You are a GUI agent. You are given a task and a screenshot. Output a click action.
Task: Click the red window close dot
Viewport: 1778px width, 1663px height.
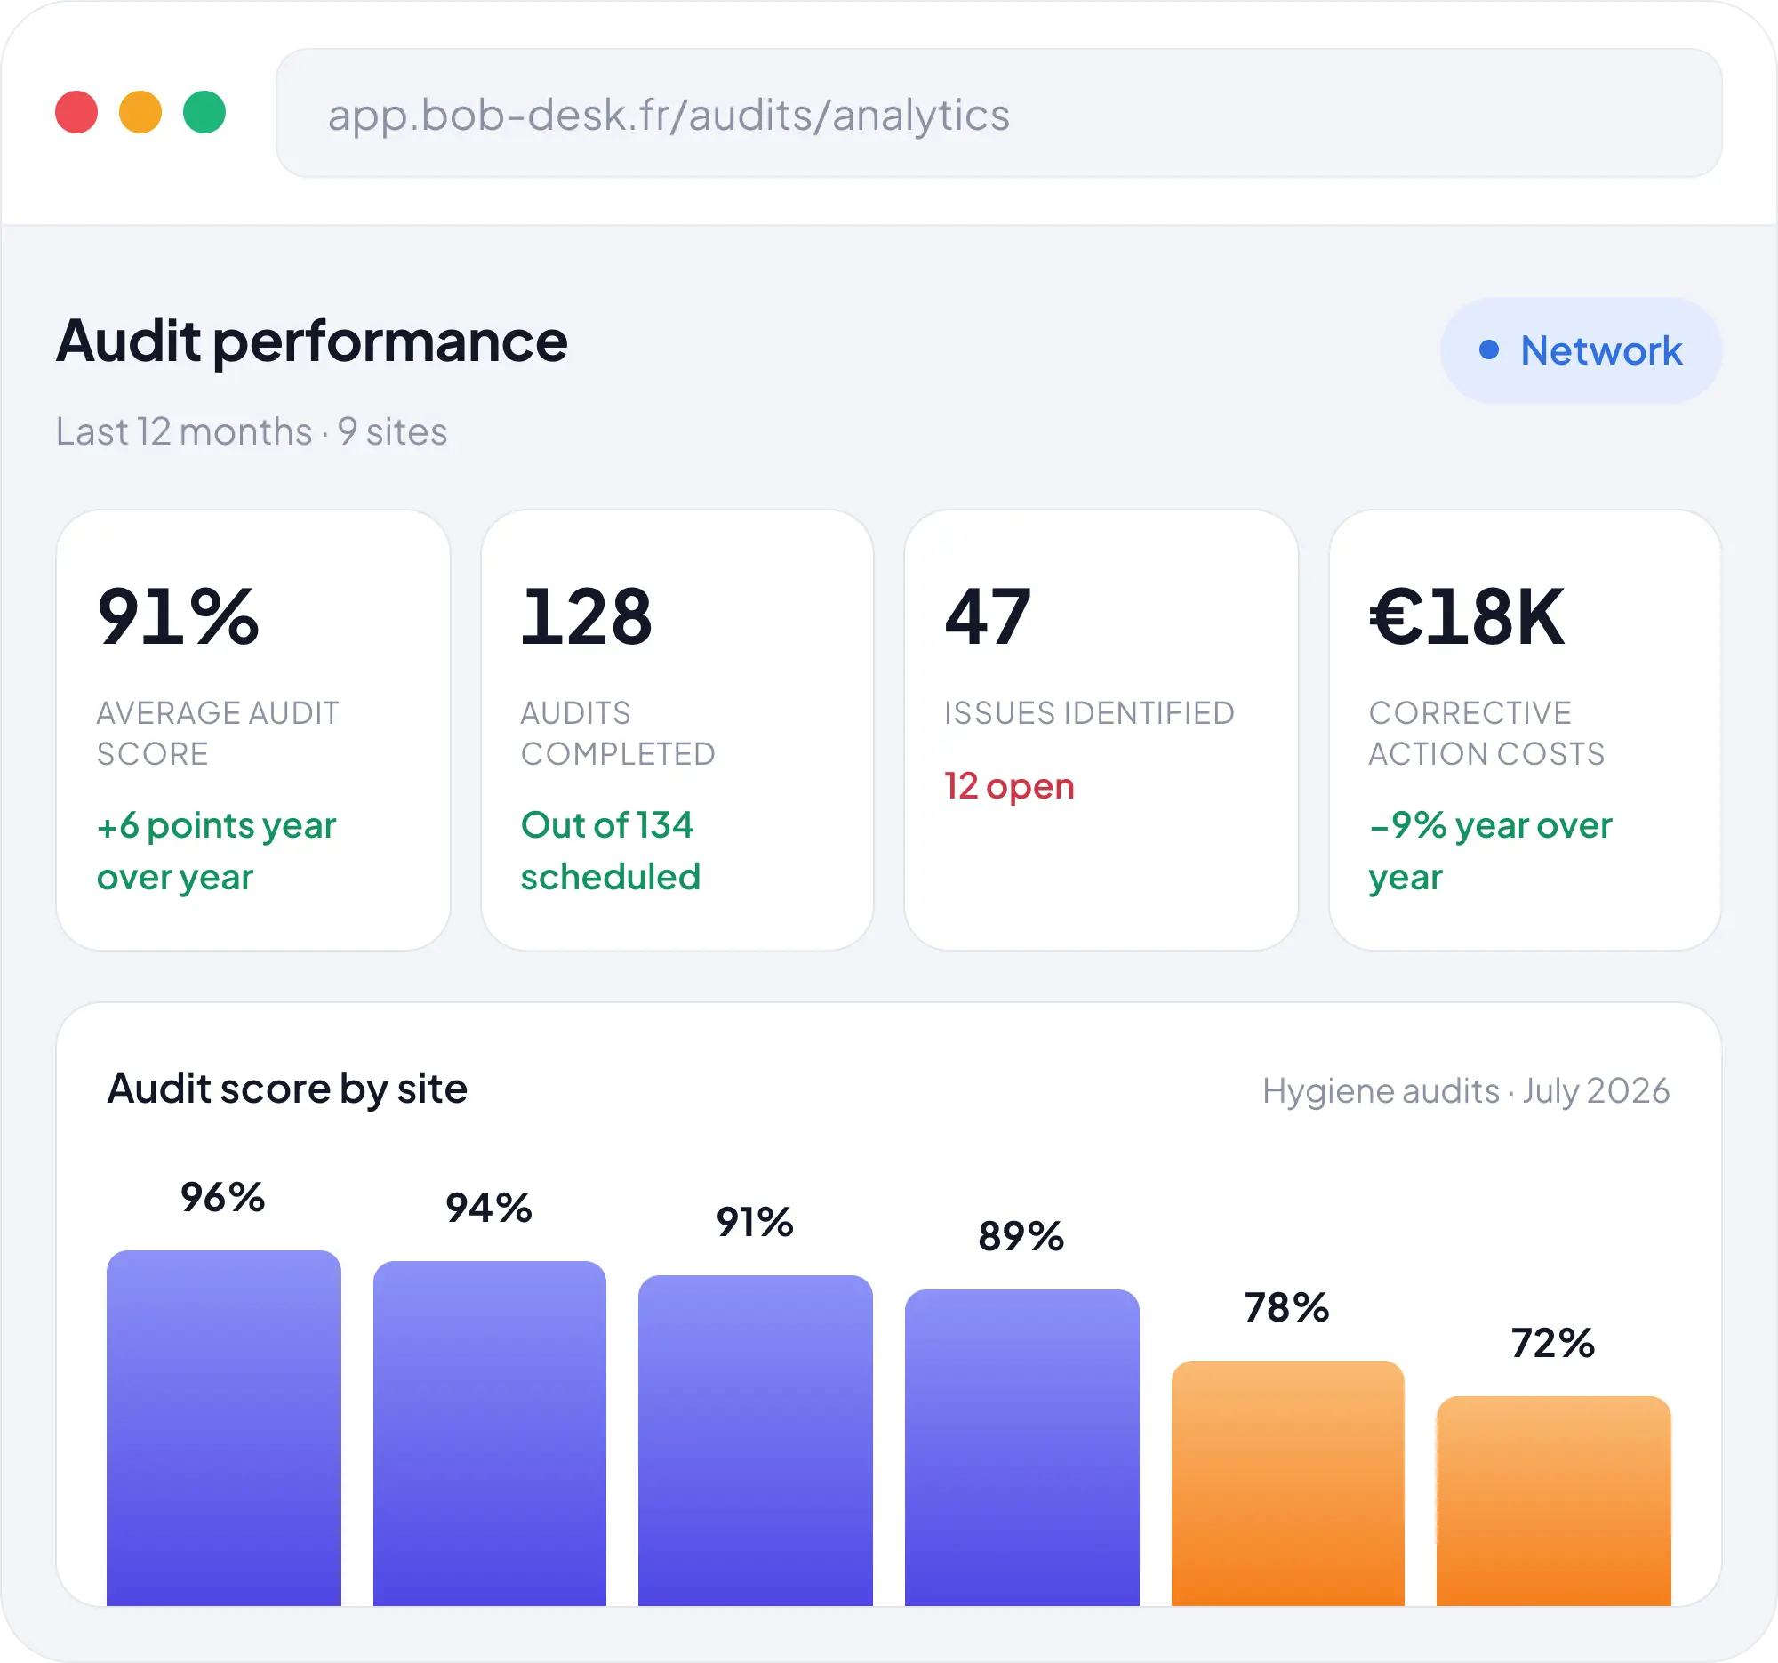click(76, 112)
